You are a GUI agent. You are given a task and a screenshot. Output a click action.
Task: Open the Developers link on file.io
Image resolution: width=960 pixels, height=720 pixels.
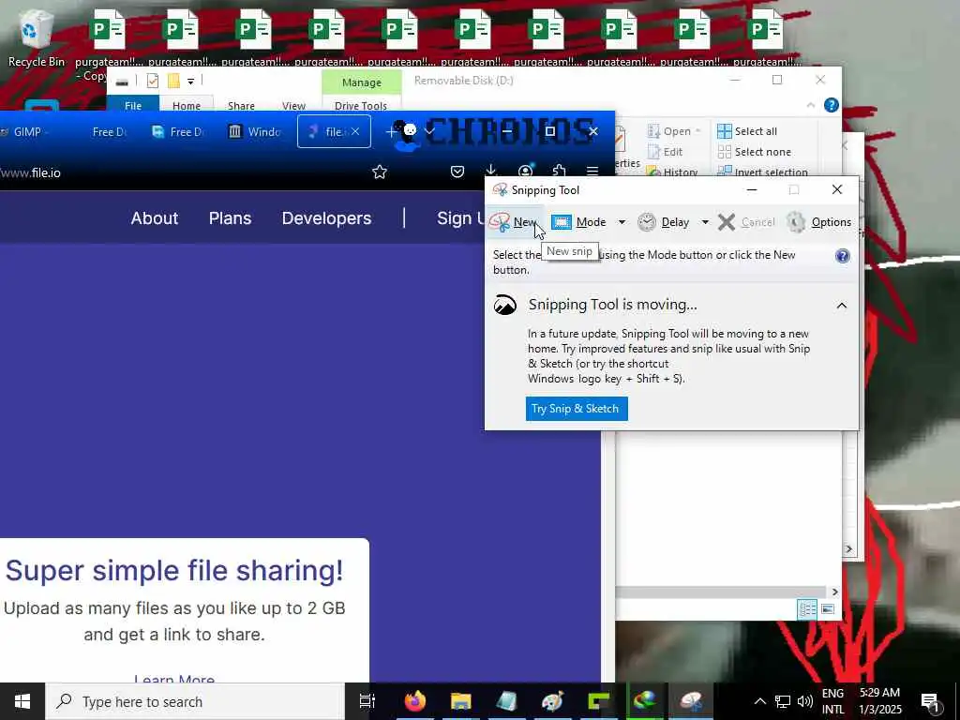pos(326,217)
